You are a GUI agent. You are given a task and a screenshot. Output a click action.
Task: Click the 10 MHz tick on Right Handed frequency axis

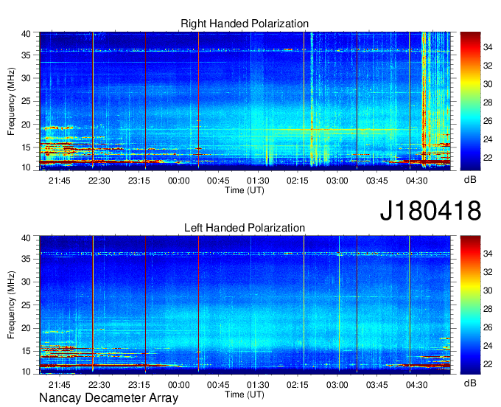26,167
